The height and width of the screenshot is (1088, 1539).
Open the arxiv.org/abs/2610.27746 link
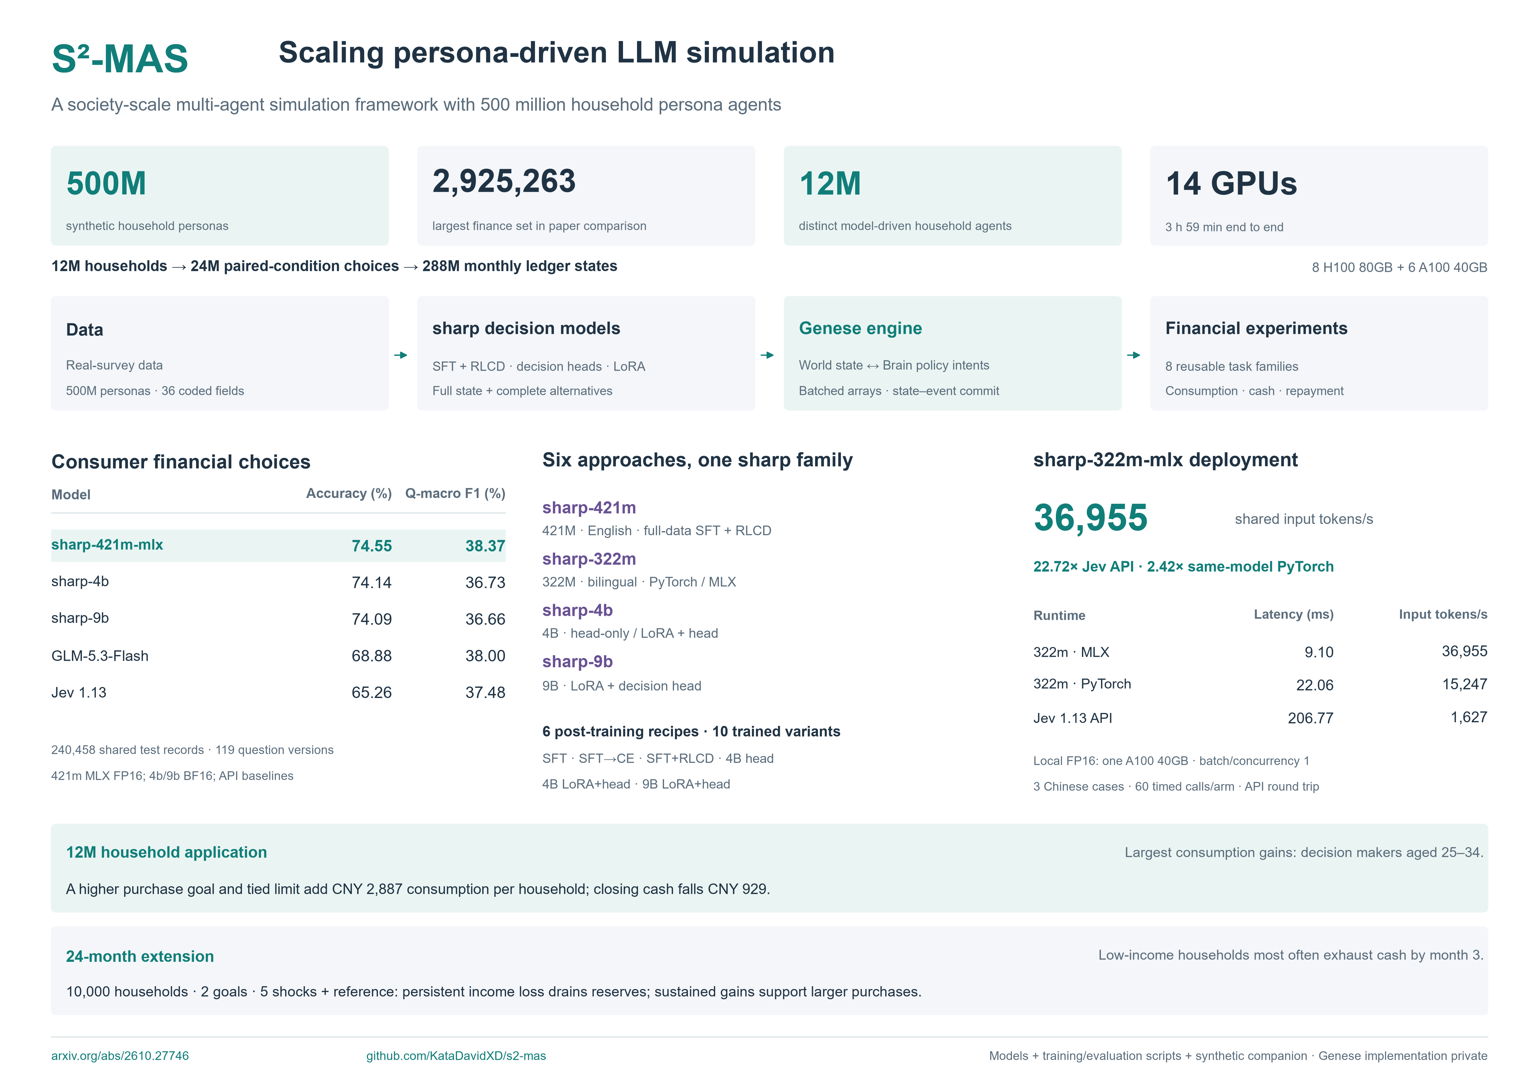(x=120, y=1056)
